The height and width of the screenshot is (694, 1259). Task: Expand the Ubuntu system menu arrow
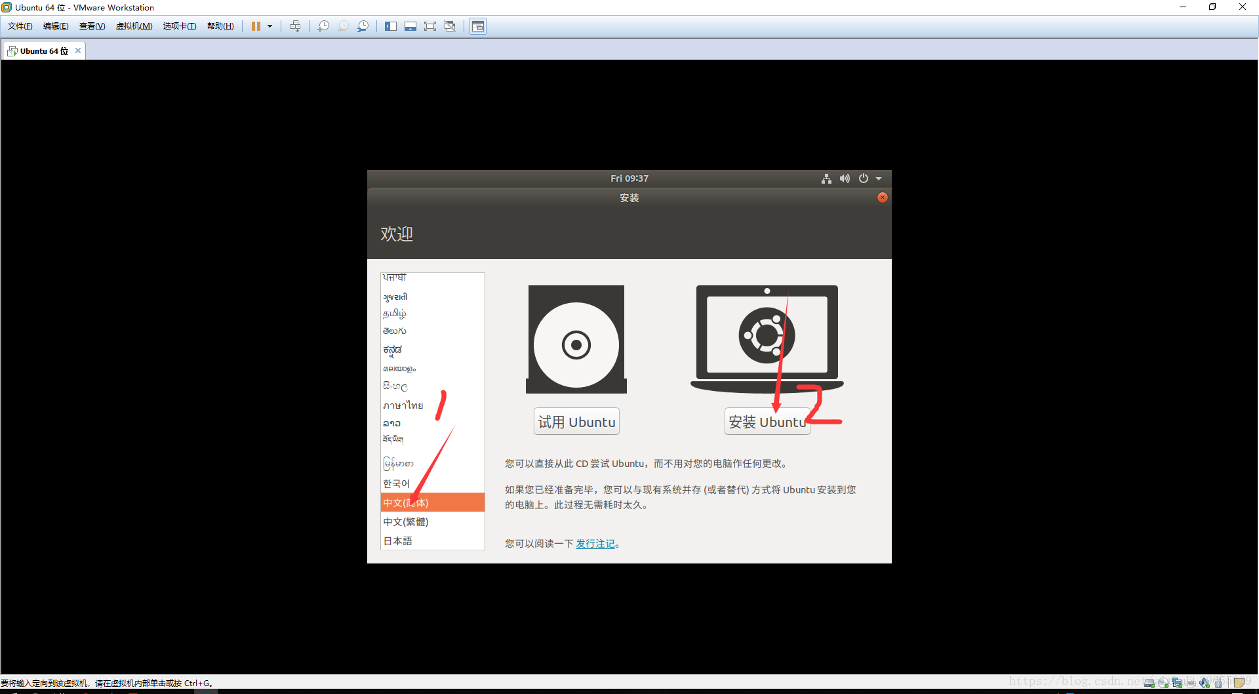[879, 178]
